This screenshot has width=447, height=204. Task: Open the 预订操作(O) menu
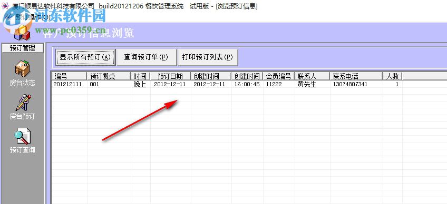33,17
